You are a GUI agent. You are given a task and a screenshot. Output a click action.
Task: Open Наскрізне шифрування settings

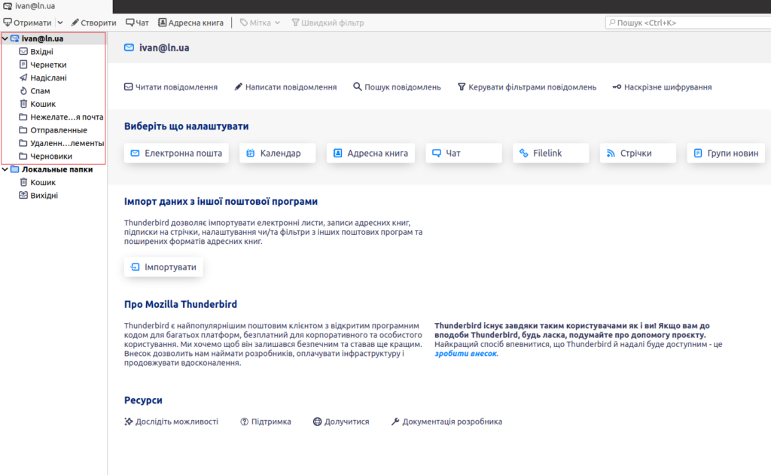pyautogui.click(x=662, y=87)
